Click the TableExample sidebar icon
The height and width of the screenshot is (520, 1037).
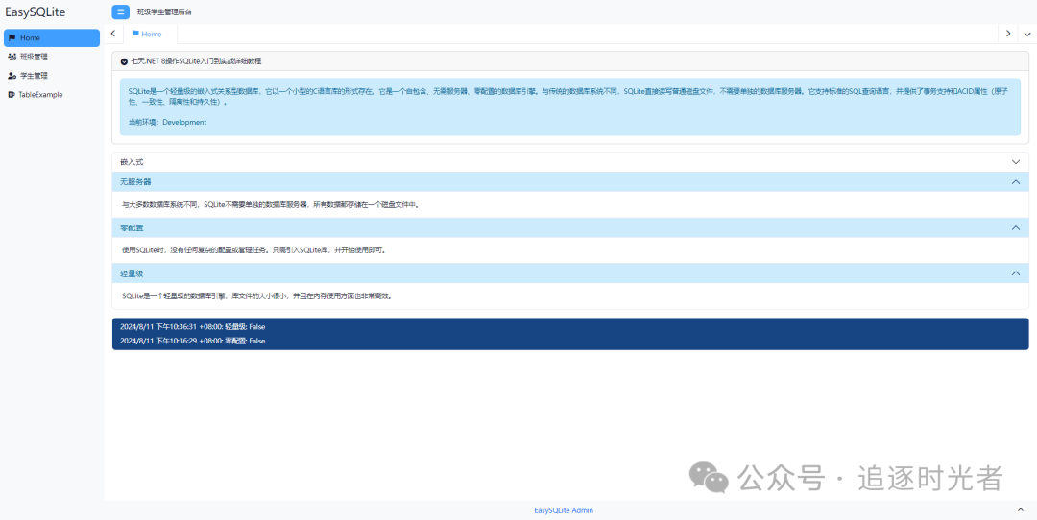pos(11,94)
